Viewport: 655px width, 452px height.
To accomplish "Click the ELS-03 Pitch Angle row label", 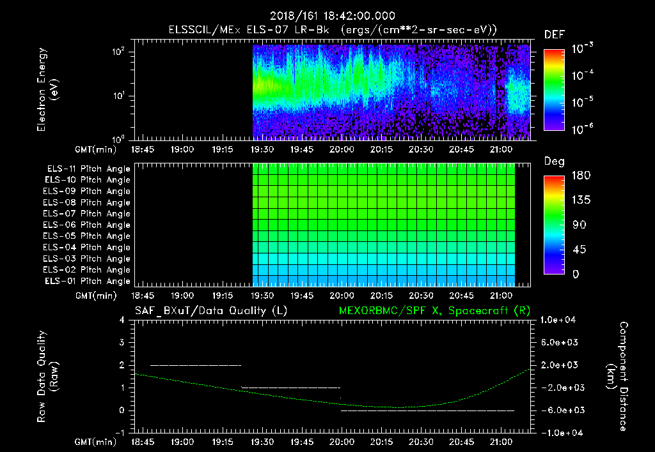I will (86, 259).
